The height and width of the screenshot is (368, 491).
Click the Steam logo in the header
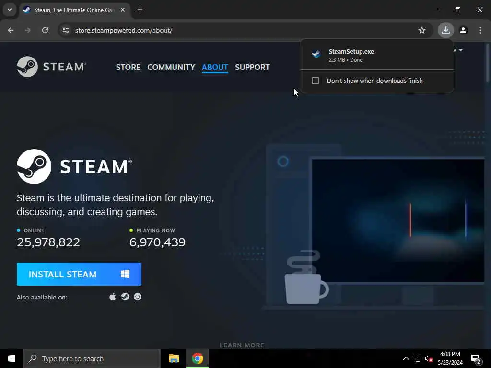point(51,67)
